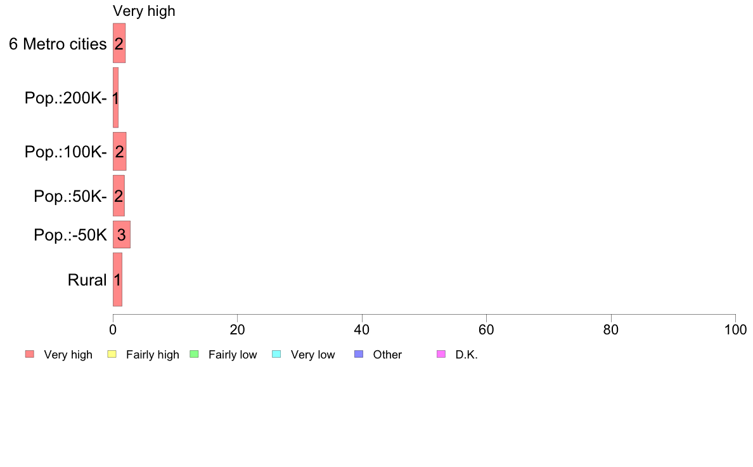The height and width of the screenshot is (467, 753).
Task: Click the Fairly high legend text
Action: tap(153, 355)
